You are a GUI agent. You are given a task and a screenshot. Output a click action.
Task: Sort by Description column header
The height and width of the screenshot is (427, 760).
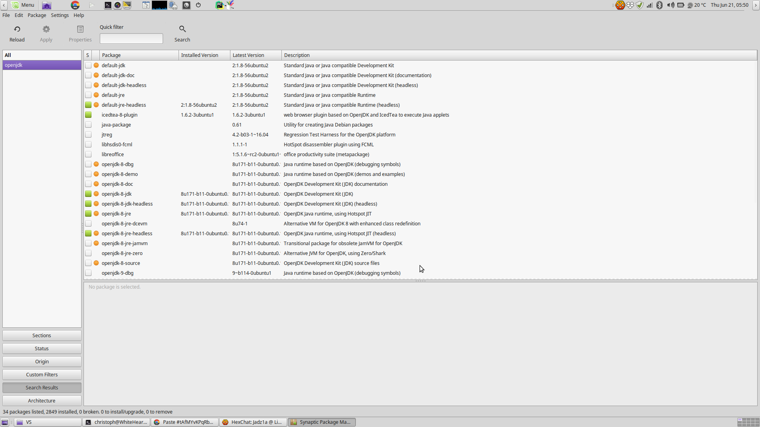(x=519, y=55)
